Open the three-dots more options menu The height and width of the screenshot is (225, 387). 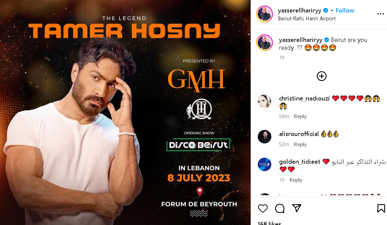[x=380, y=14]
